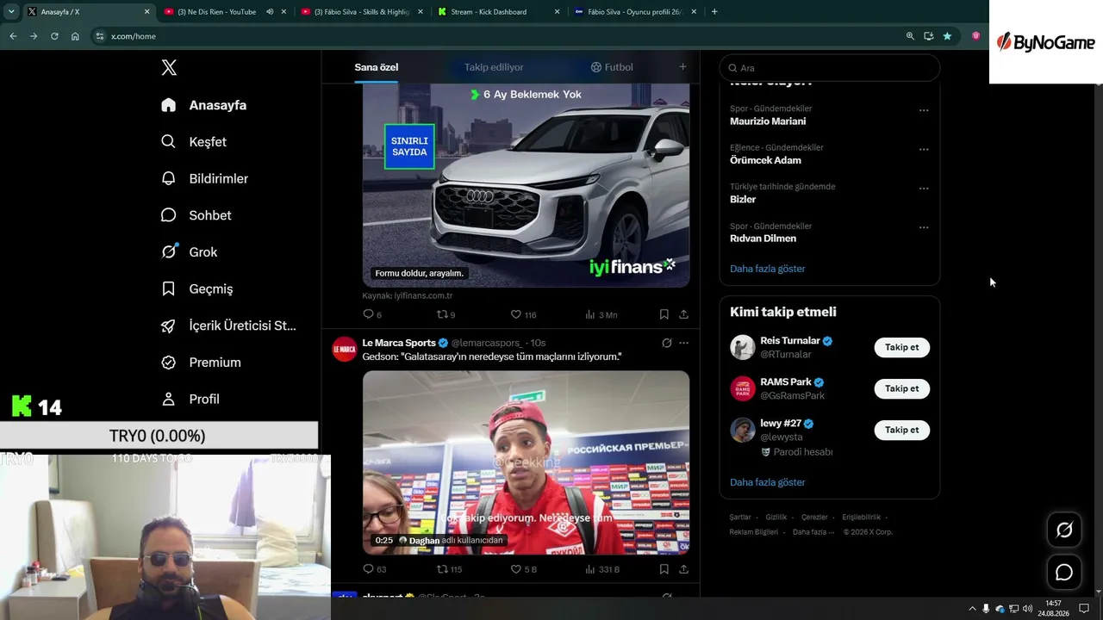Click the X logo in the sidebar
The height and width of the screenshot is (620, 1103).
169,67
